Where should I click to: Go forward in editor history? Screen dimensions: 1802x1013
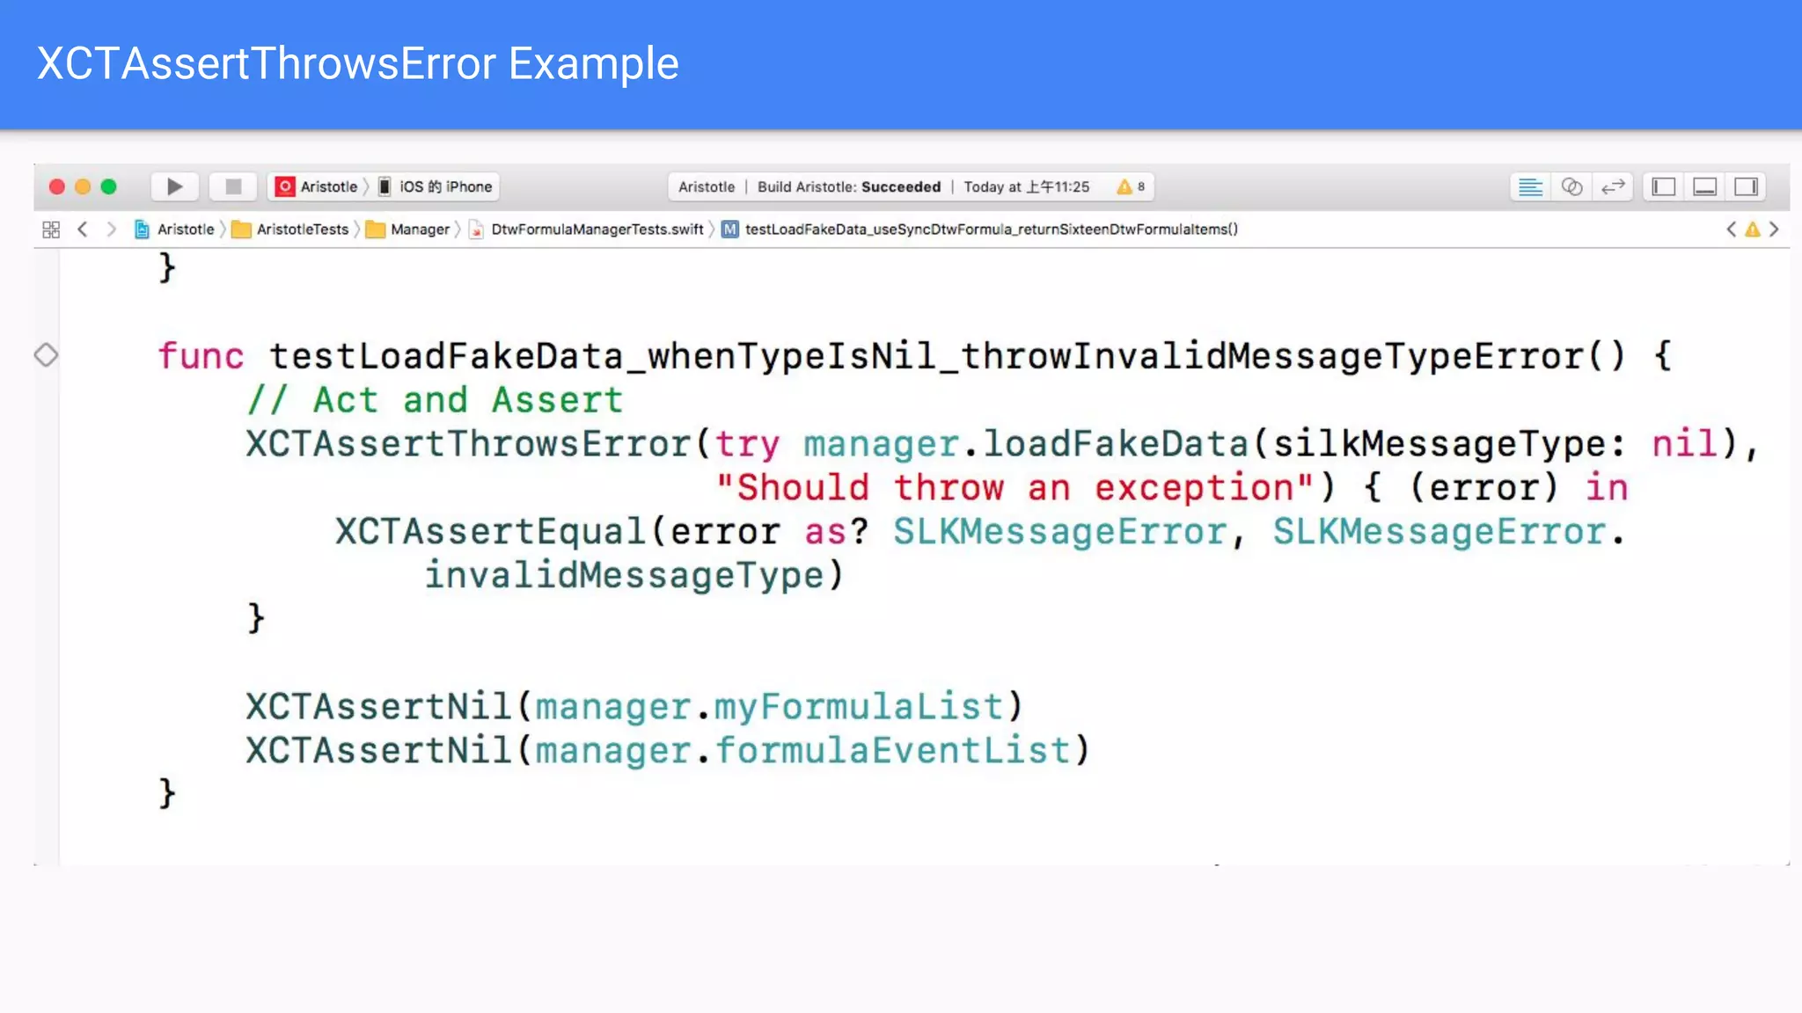pos(111,230)
